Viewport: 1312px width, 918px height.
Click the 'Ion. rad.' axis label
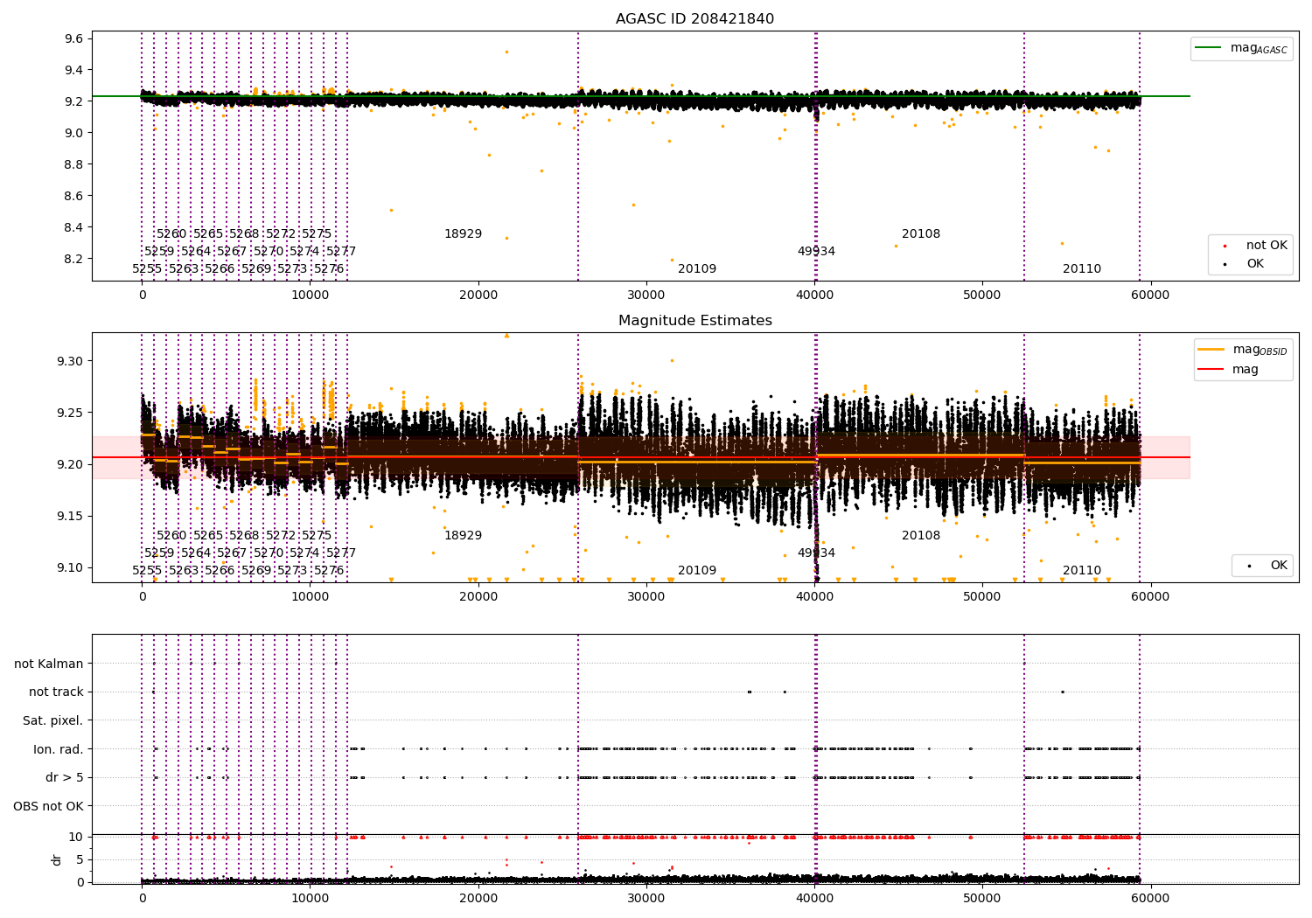click(x=59, y=749)
